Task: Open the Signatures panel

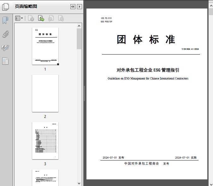Action: coord(5,48)
